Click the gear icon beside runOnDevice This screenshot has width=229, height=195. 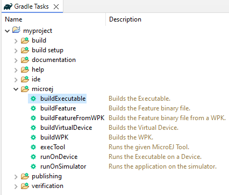click(x=33, y=157)
